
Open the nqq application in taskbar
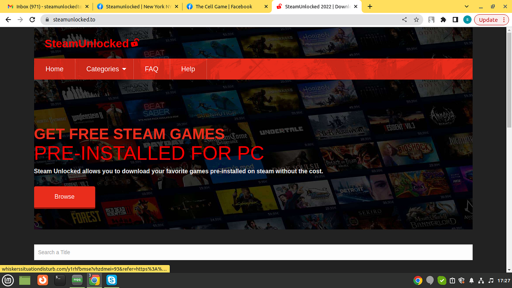tap(77, 280)
